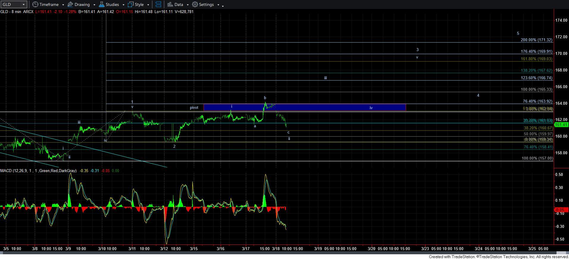Click the blue stacked-panels layout icon
The image size is (569, 259).
coord(158,4)
